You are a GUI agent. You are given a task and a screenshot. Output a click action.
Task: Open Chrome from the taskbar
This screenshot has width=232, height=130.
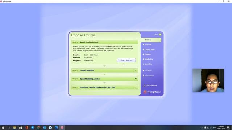click(38, 127)
